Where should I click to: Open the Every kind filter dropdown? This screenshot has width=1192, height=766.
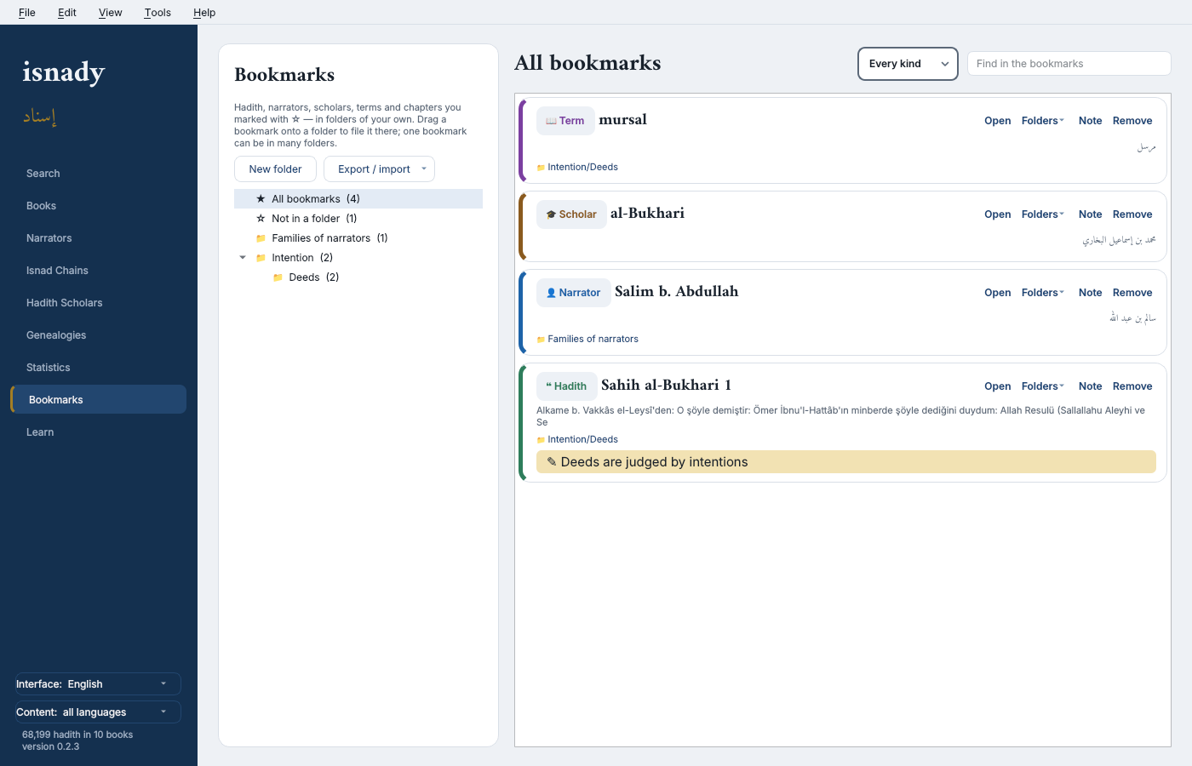click(x=908, y=64)
